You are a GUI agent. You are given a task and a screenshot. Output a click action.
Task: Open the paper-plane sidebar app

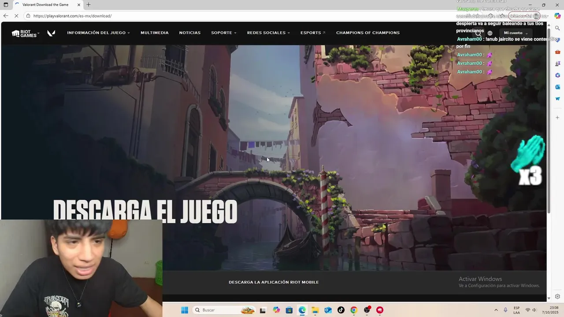click(x=557, y=99)
